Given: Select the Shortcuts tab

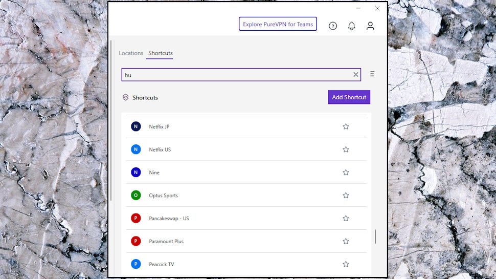Looking at the screenshot, I should pos(161,53).
